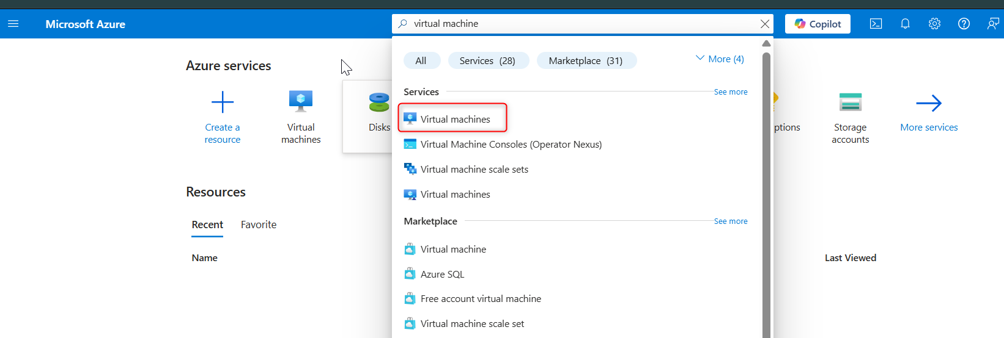
Task: Click the Create a resource link text
Action: [x=223, y=133]
